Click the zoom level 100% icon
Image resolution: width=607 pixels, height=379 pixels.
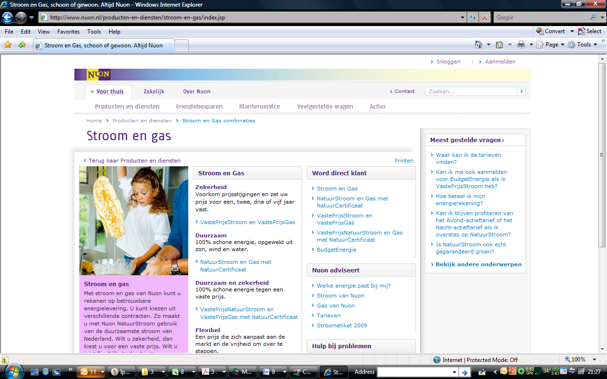[568, 360]
